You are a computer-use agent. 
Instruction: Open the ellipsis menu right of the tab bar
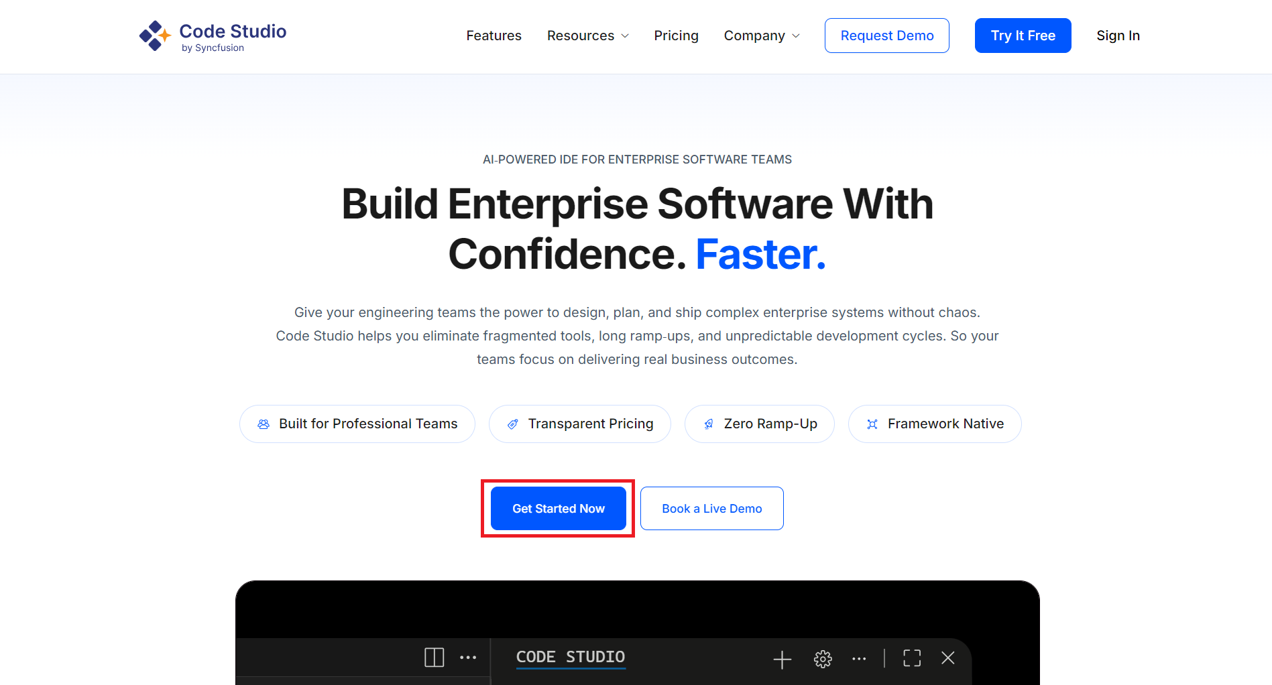[859, 659]
